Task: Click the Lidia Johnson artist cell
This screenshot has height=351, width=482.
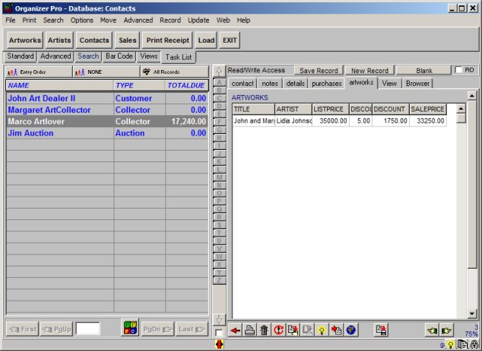Action: point(293,121)
